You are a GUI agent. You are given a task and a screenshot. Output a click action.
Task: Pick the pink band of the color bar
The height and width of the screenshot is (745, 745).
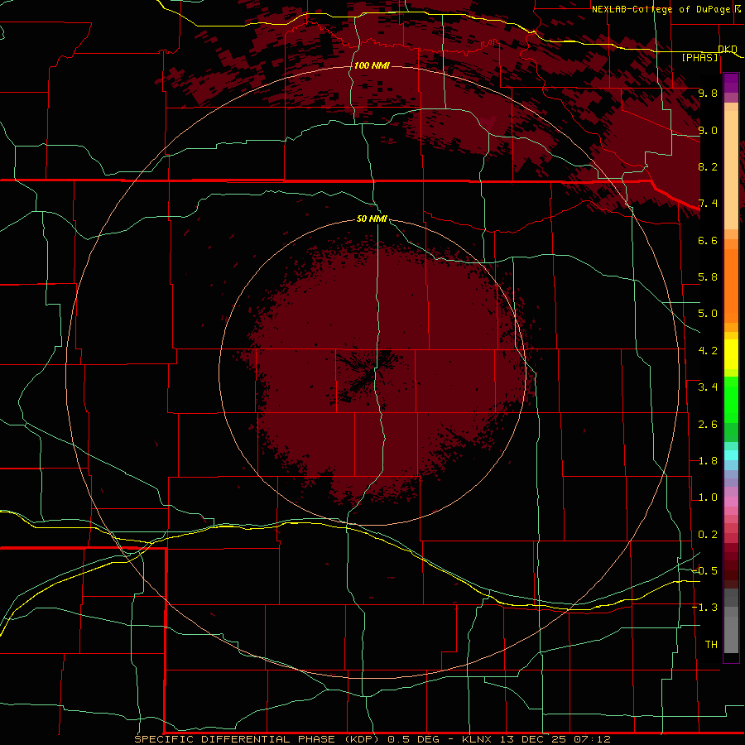731,502
